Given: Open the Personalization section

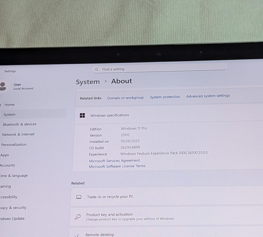Looking at the screenshot, I should point(14,144).
